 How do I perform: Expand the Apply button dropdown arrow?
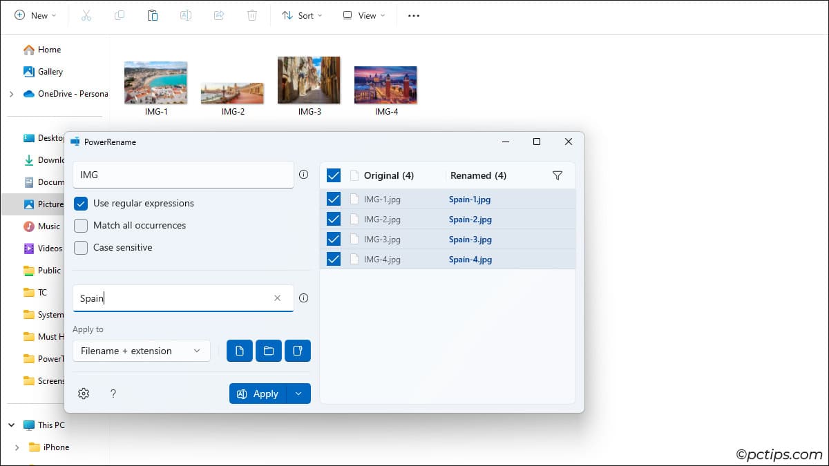coord(298,394)
